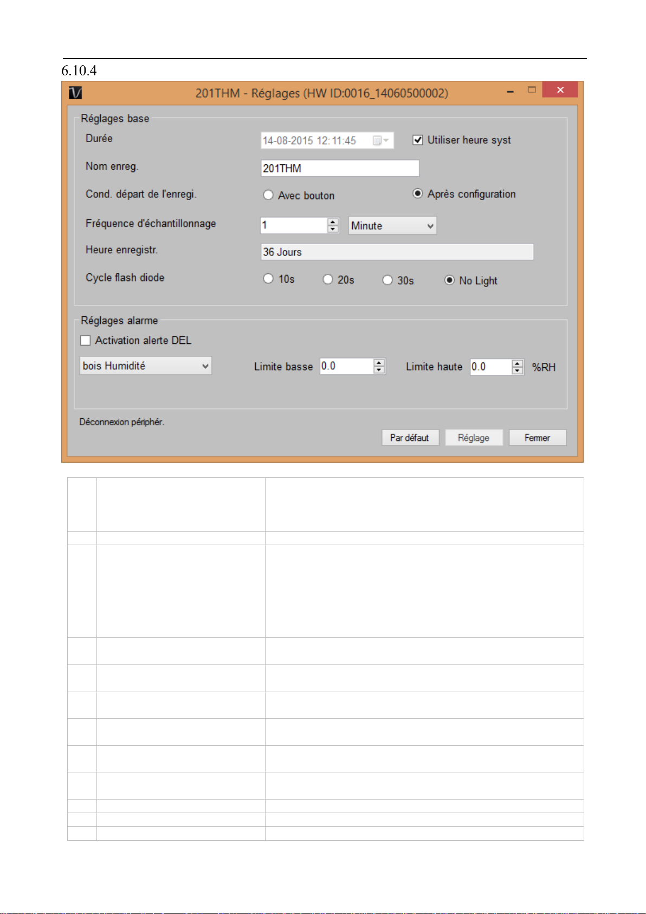The image size is (646, 914).
Task: Open the calendar picker in Durée field
Action: point(381,140)
